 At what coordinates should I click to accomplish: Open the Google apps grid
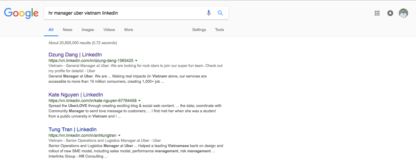377,13
